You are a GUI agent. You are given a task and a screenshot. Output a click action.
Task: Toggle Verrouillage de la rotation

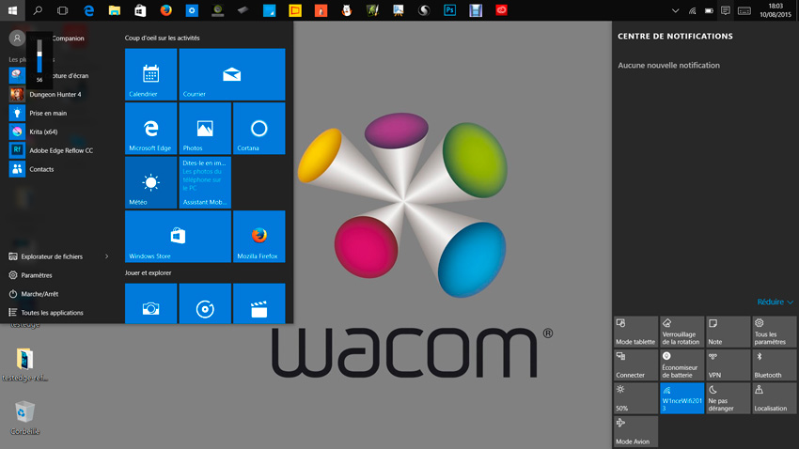click(x=681, y=332)
